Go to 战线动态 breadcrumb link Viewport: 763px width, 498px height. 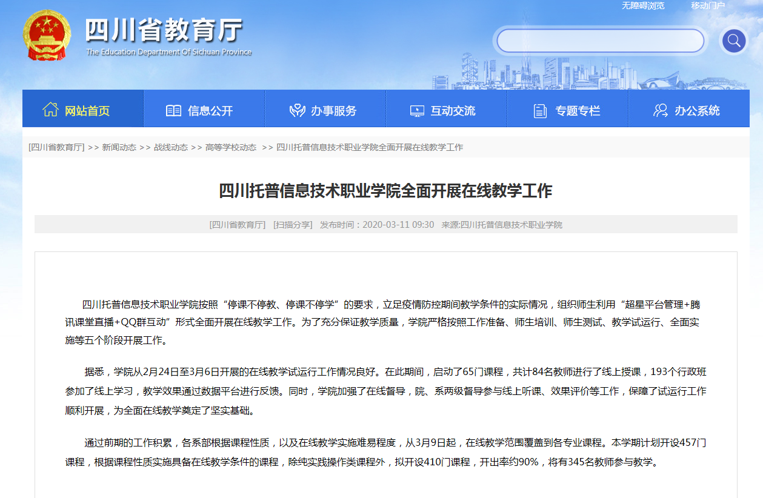pyautogui.click(x=170, y=147)
